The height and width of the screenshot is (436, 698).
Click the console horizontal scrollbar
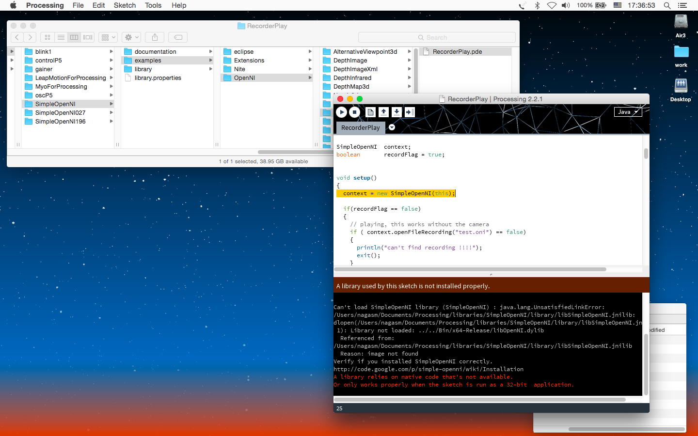coord(480,400)
